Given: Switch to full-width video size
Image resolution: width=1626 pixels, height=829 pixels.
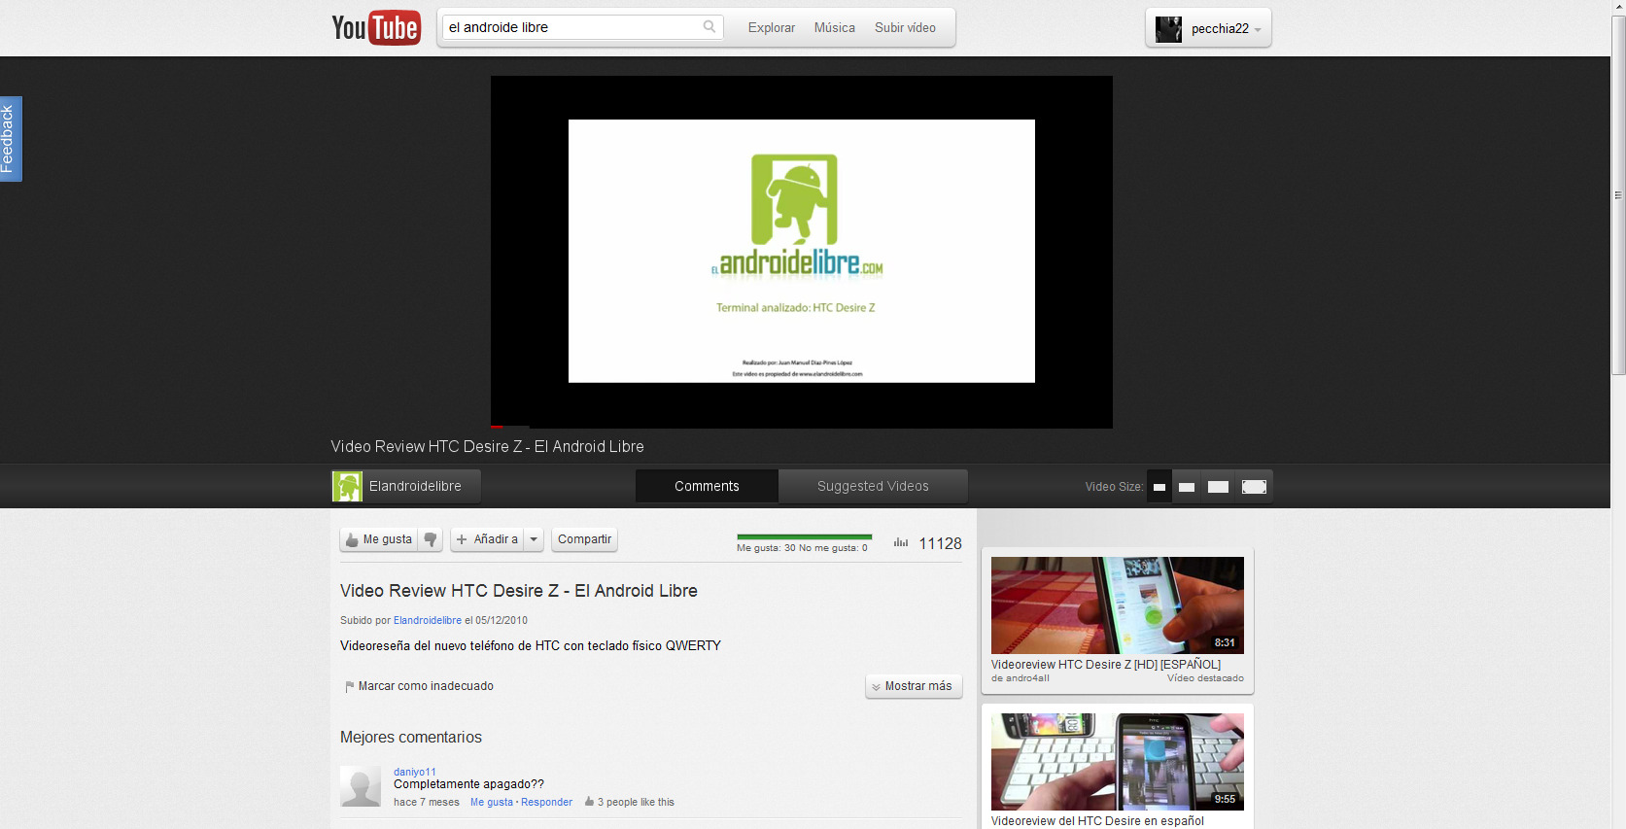Looking at the screenshot, I should pos(1254,487).
